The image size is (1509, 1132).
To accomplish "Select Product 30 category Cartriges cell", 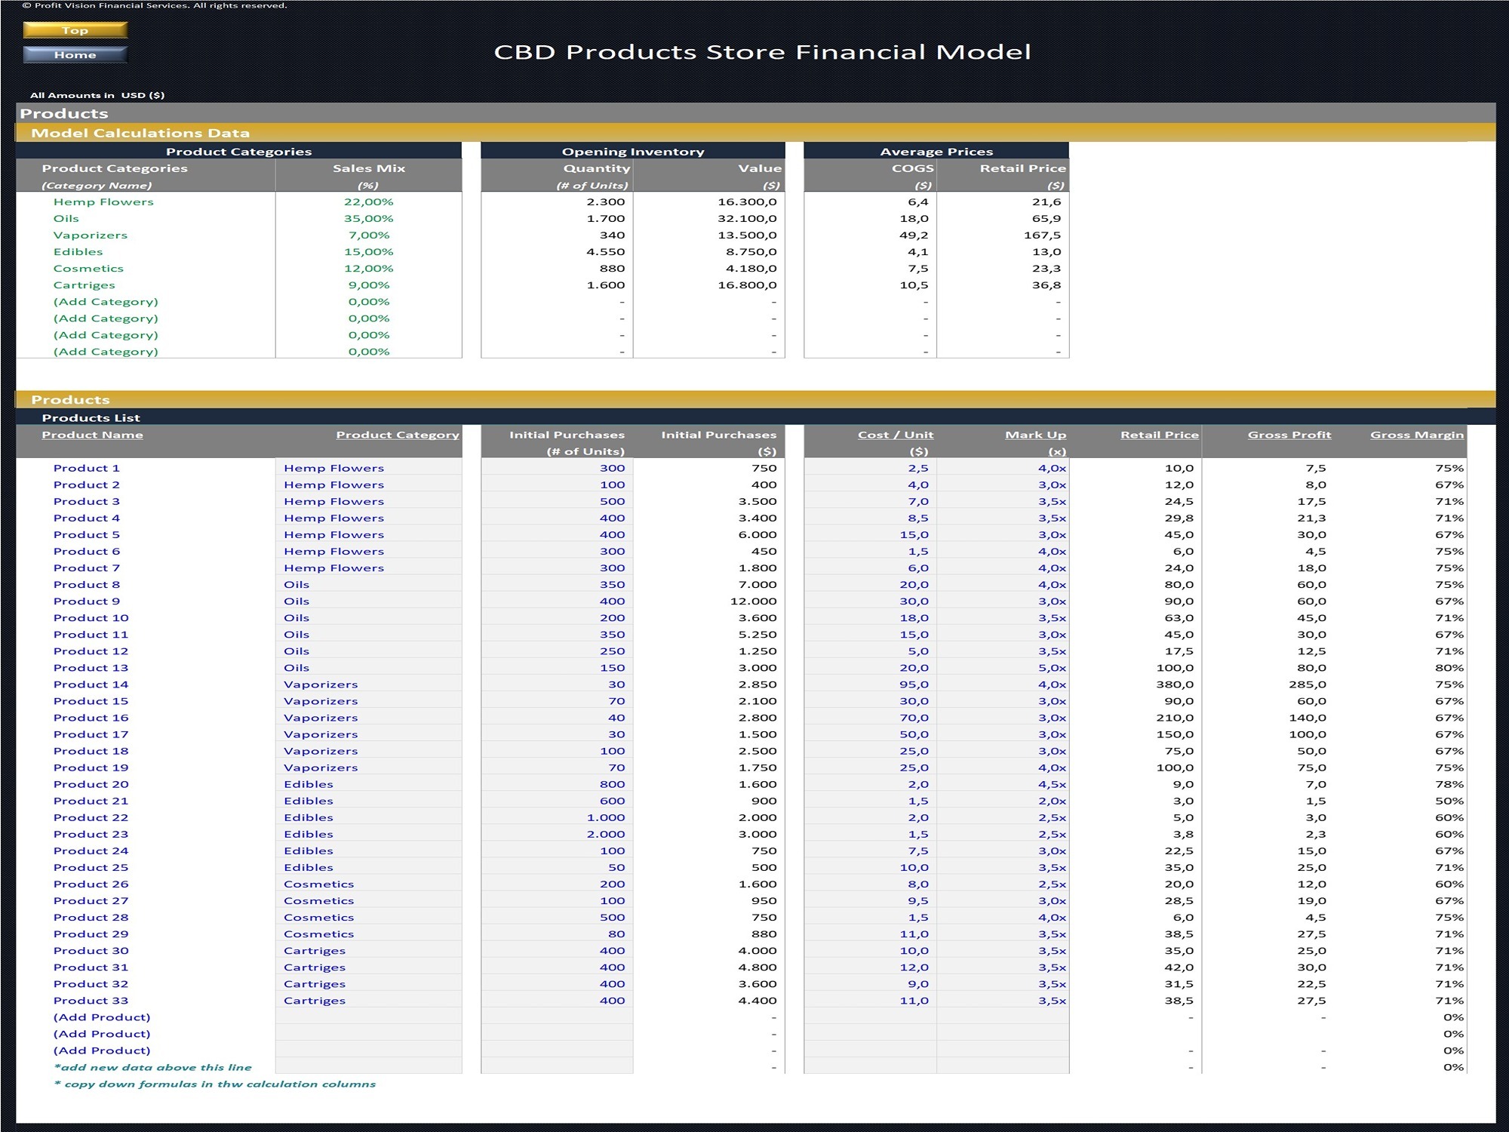I will pos(369,950).
